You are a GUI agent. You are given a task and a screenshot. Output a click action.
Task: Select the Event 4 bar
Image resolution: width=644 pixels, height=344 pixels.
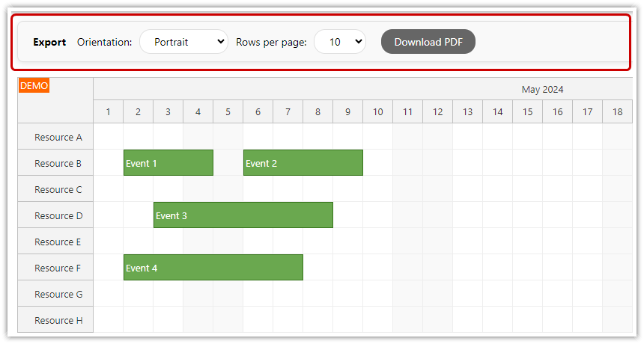(x=213, y=268)
